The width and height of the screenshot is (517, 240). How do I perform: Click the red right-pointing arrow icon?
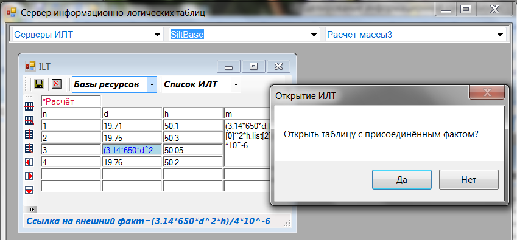29,176
